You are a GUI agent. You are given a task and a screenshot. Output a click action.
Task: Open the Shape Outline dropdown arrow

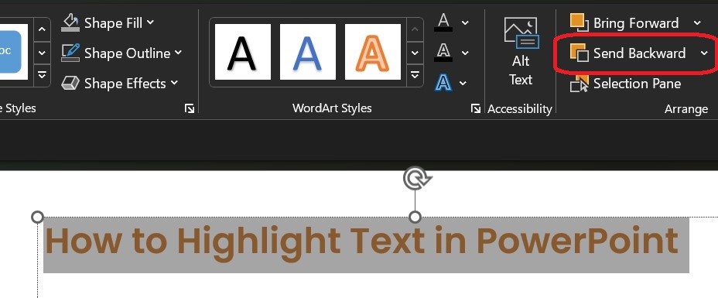(x=178, y=53)
